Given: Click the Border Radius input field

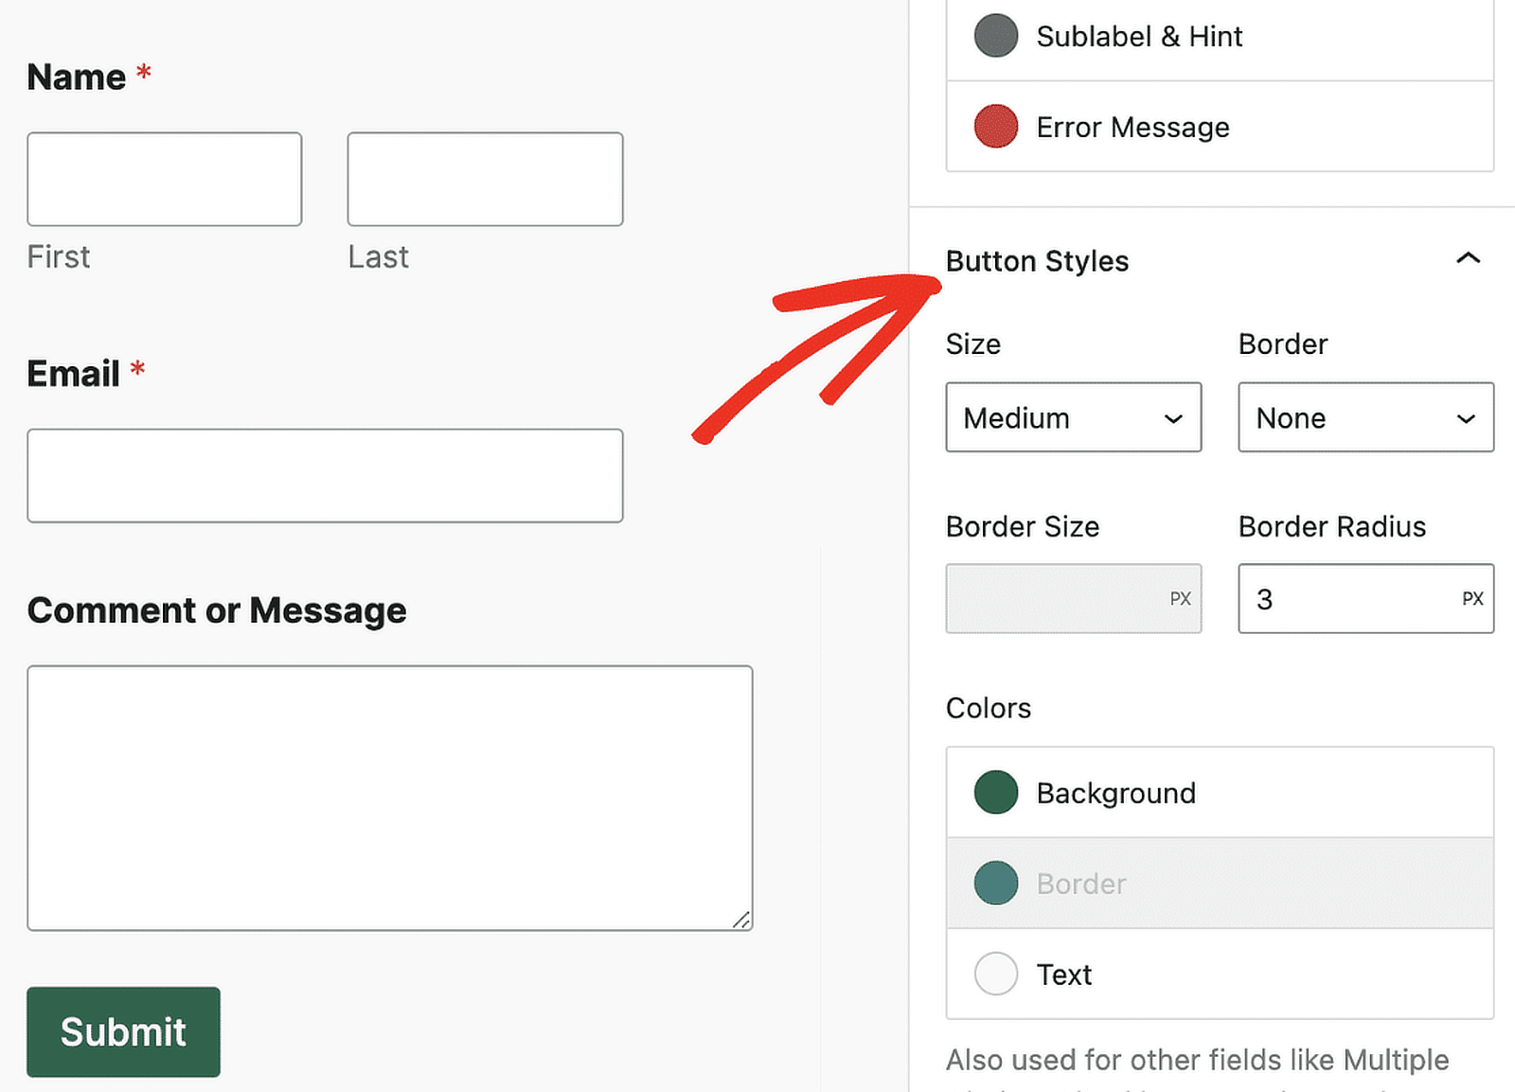Looking at the screenshot, I should pos(1366,599).
